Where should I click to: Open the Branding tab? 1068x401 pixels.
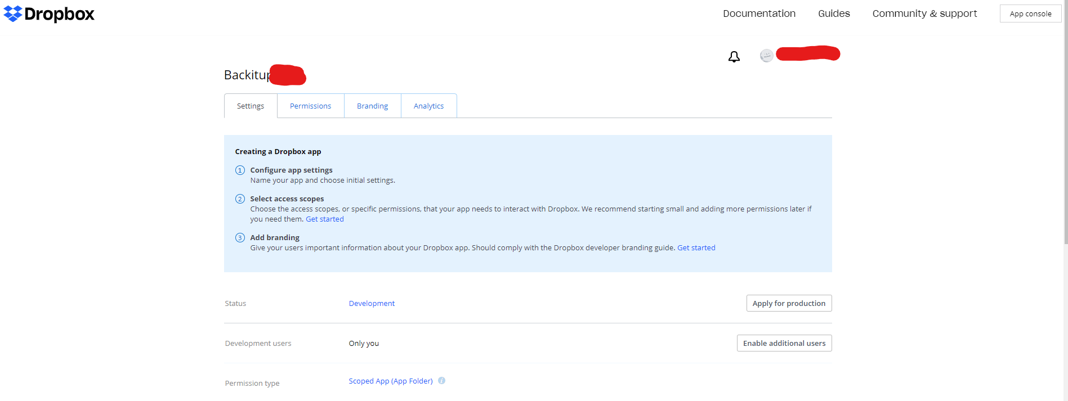pyautogui.click(x=372, y=106)
